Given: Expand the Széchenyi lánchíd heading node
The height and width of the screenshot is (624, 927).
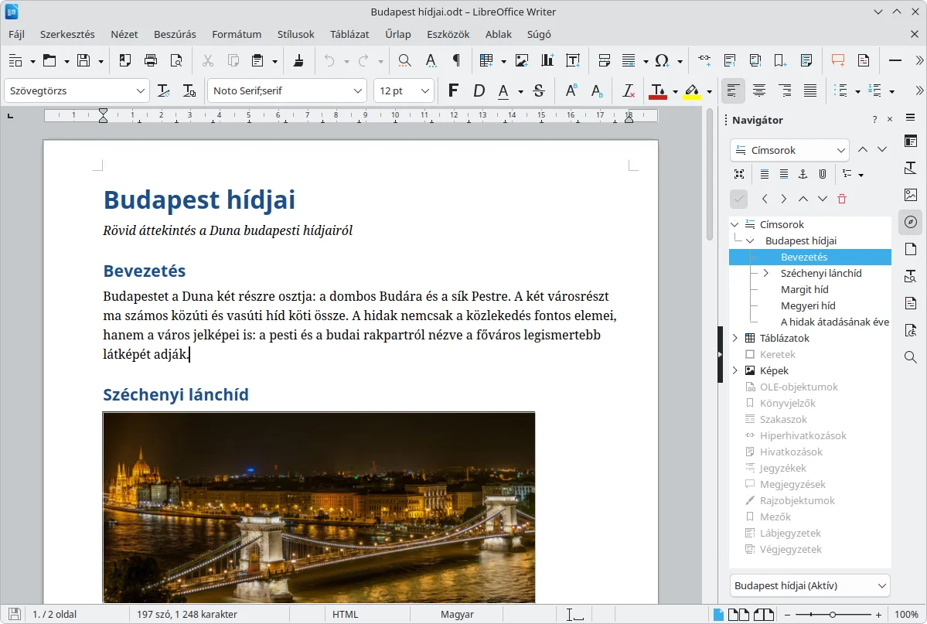Looking at the screenshot, I should (x=766, y=273).
